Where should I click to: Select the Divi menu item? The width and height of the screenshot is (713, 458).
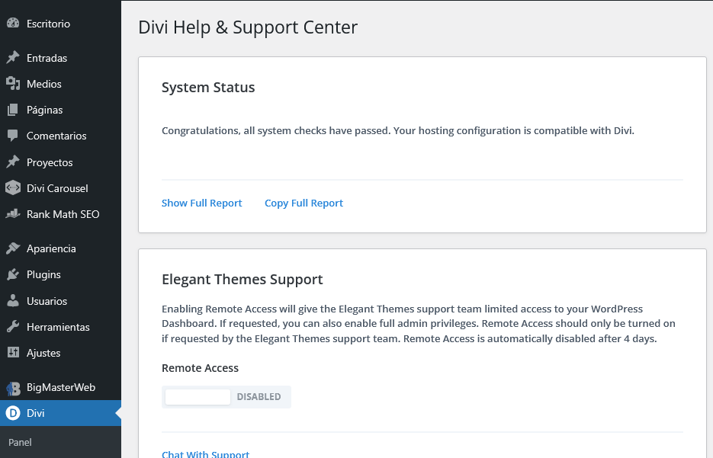(x=36, y=413)
